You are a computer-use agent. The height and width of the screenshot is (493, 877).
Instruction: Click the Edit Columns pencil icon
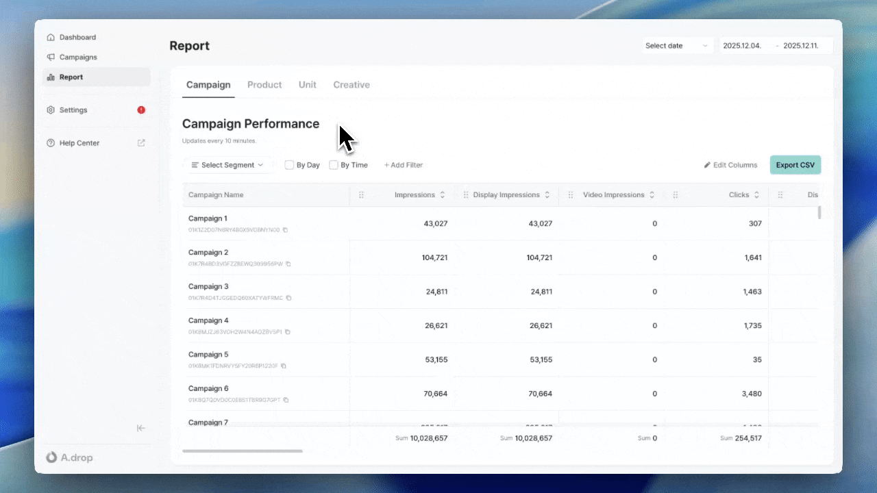707,164
